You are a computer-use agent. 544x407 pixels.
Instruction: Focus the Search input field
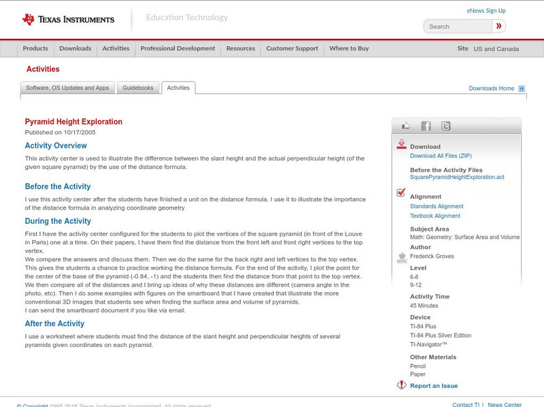458,27
